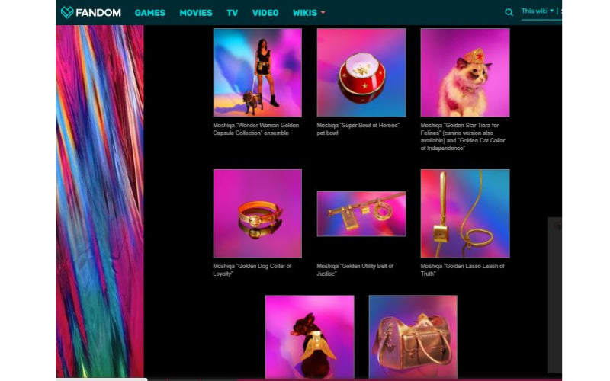The image size is (610, 381).
Task: Open the Golden Utility Belt of Justice image
Action: pyautogui.click(x=361, y=213)
